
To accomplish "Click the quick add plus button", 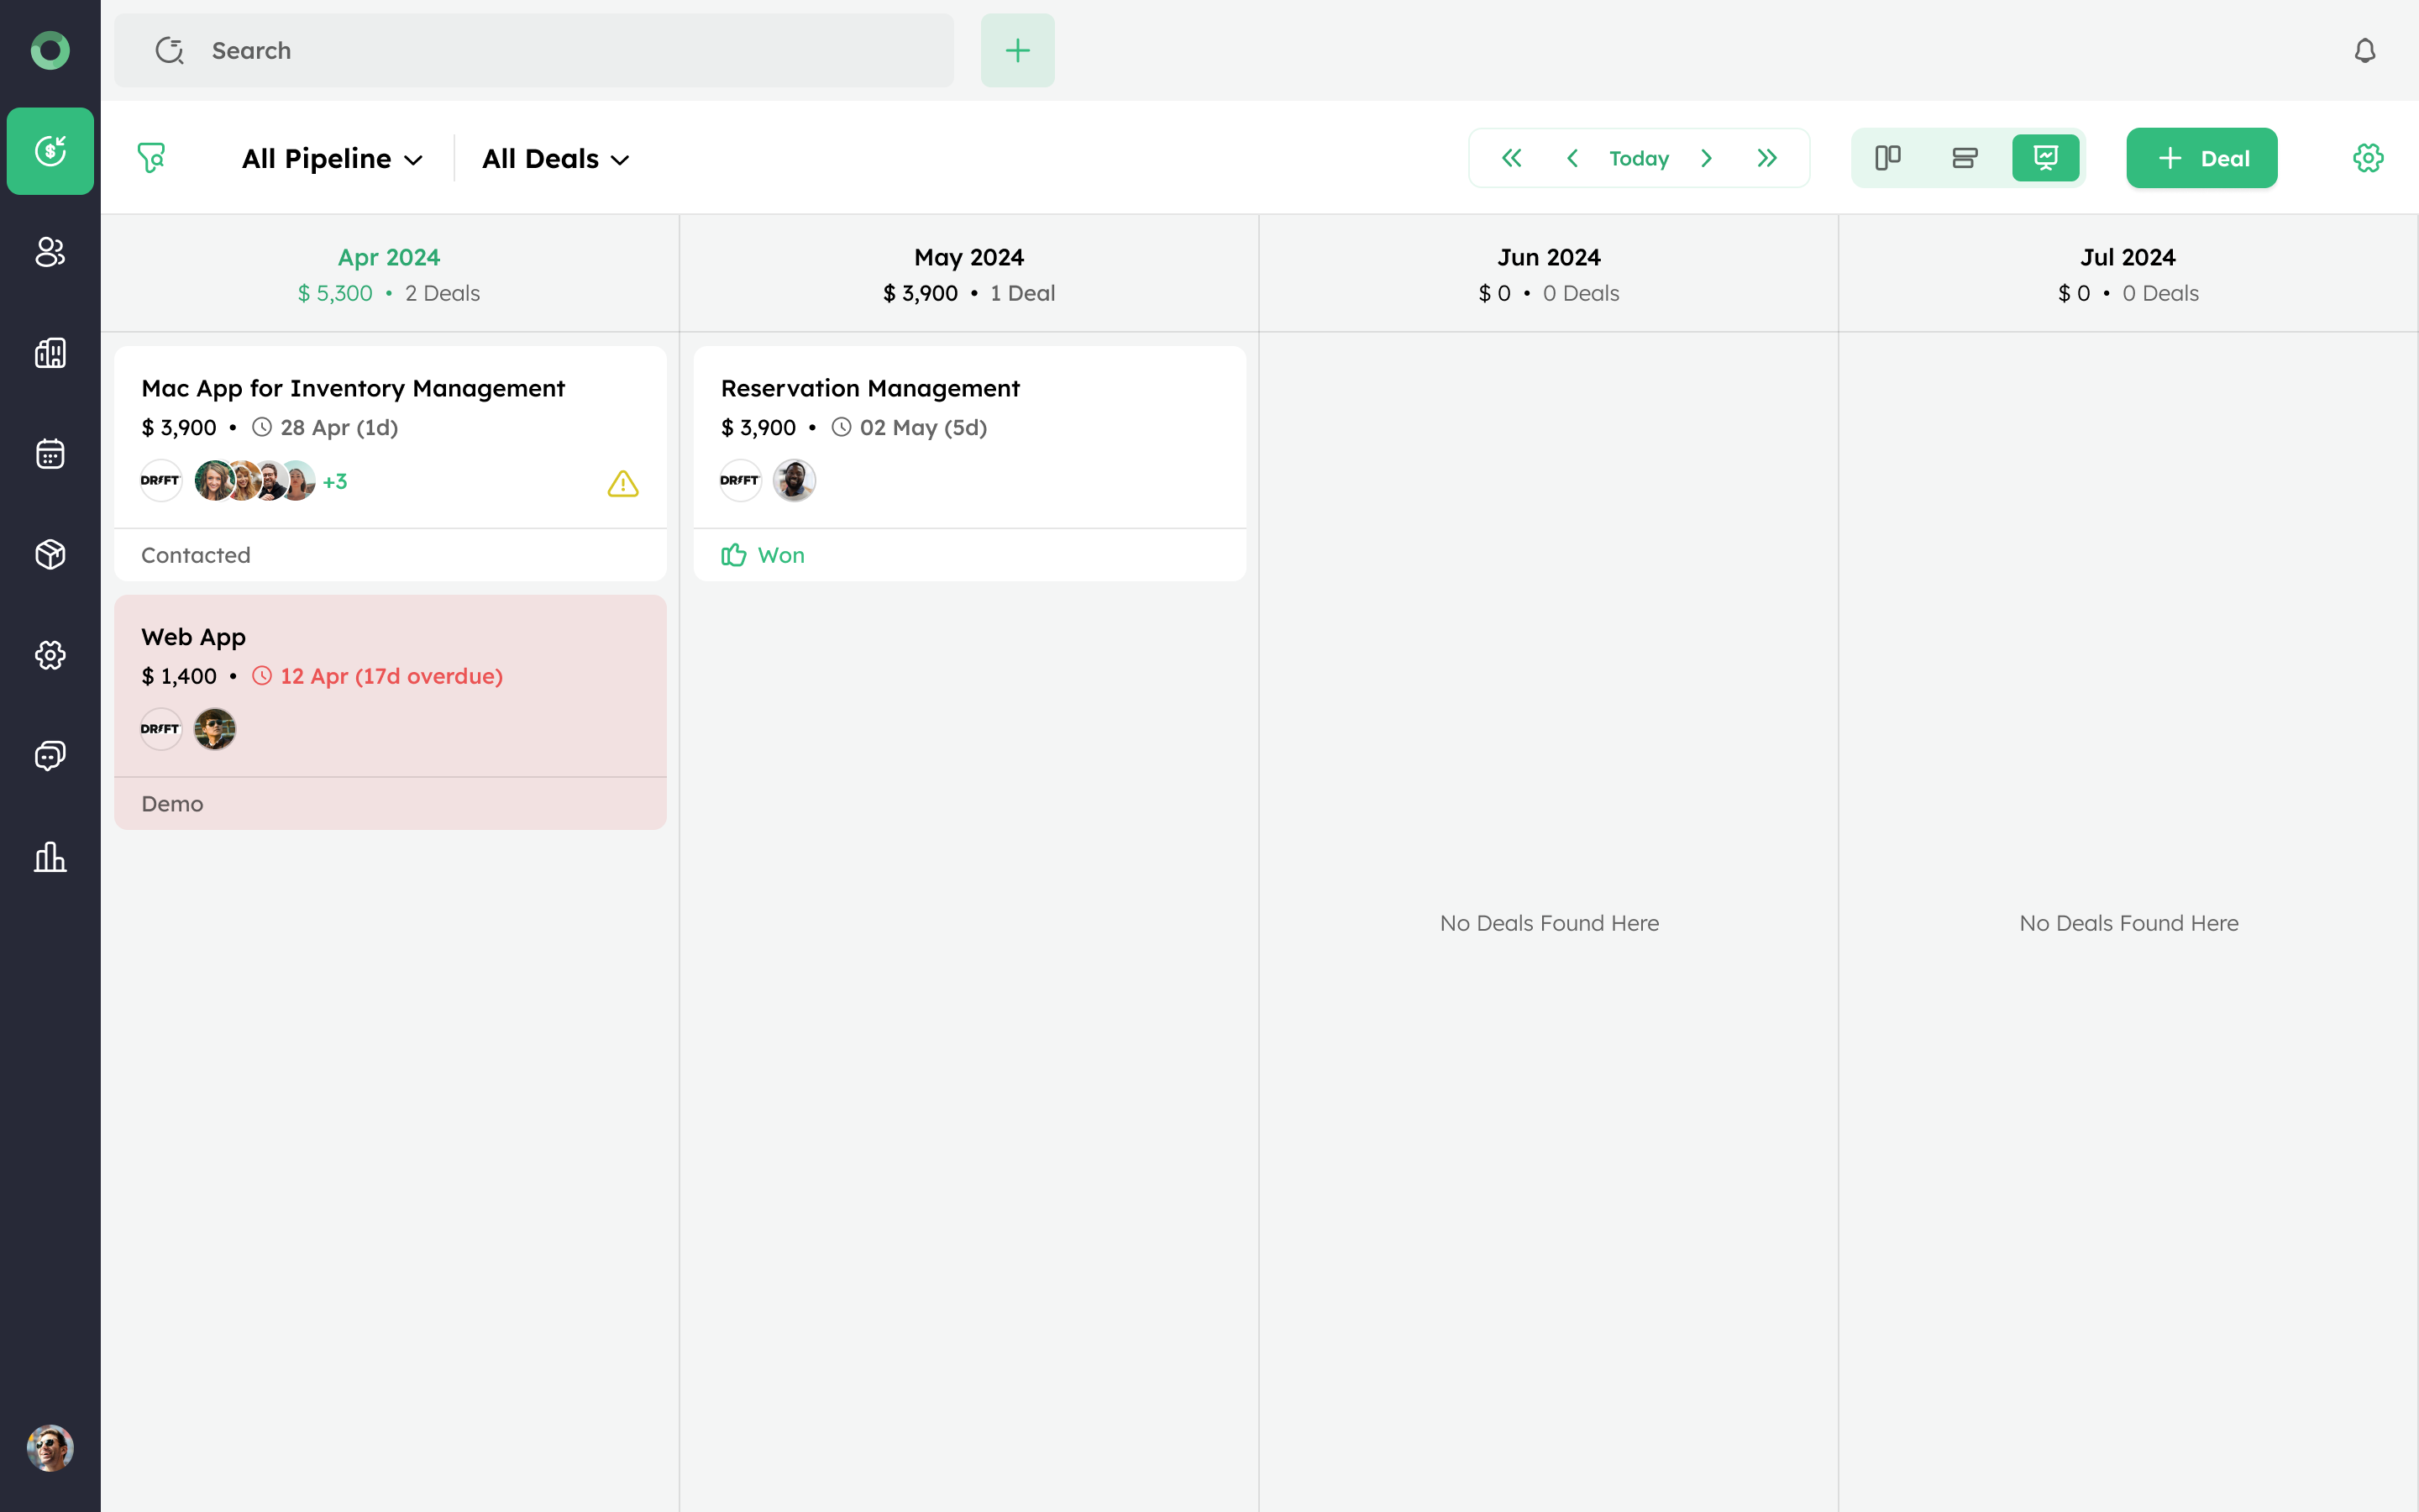I will point(1016,50).
